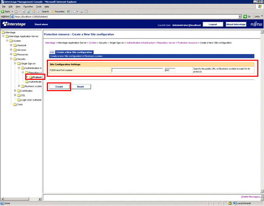Viewport: 264px width, 206px height.
Task: Click the root Interstage folder icon
Action: click(x=3, y=32)
